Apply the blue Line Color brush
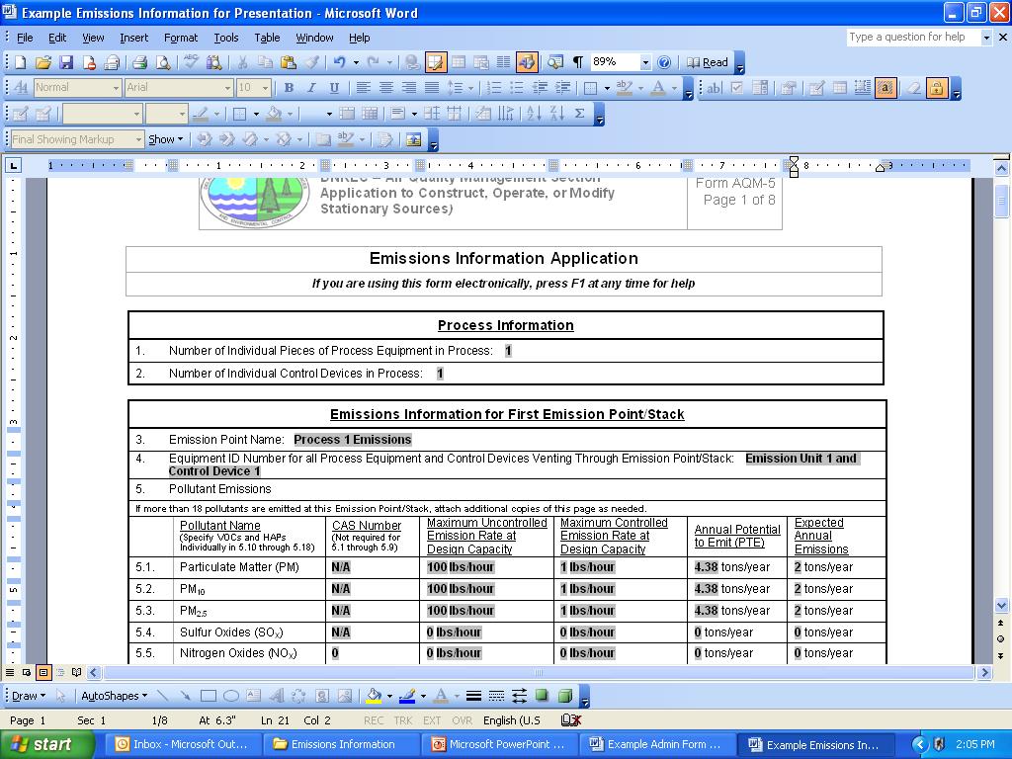This screenshot has height=759, width=1012. (x=407, y=696)
